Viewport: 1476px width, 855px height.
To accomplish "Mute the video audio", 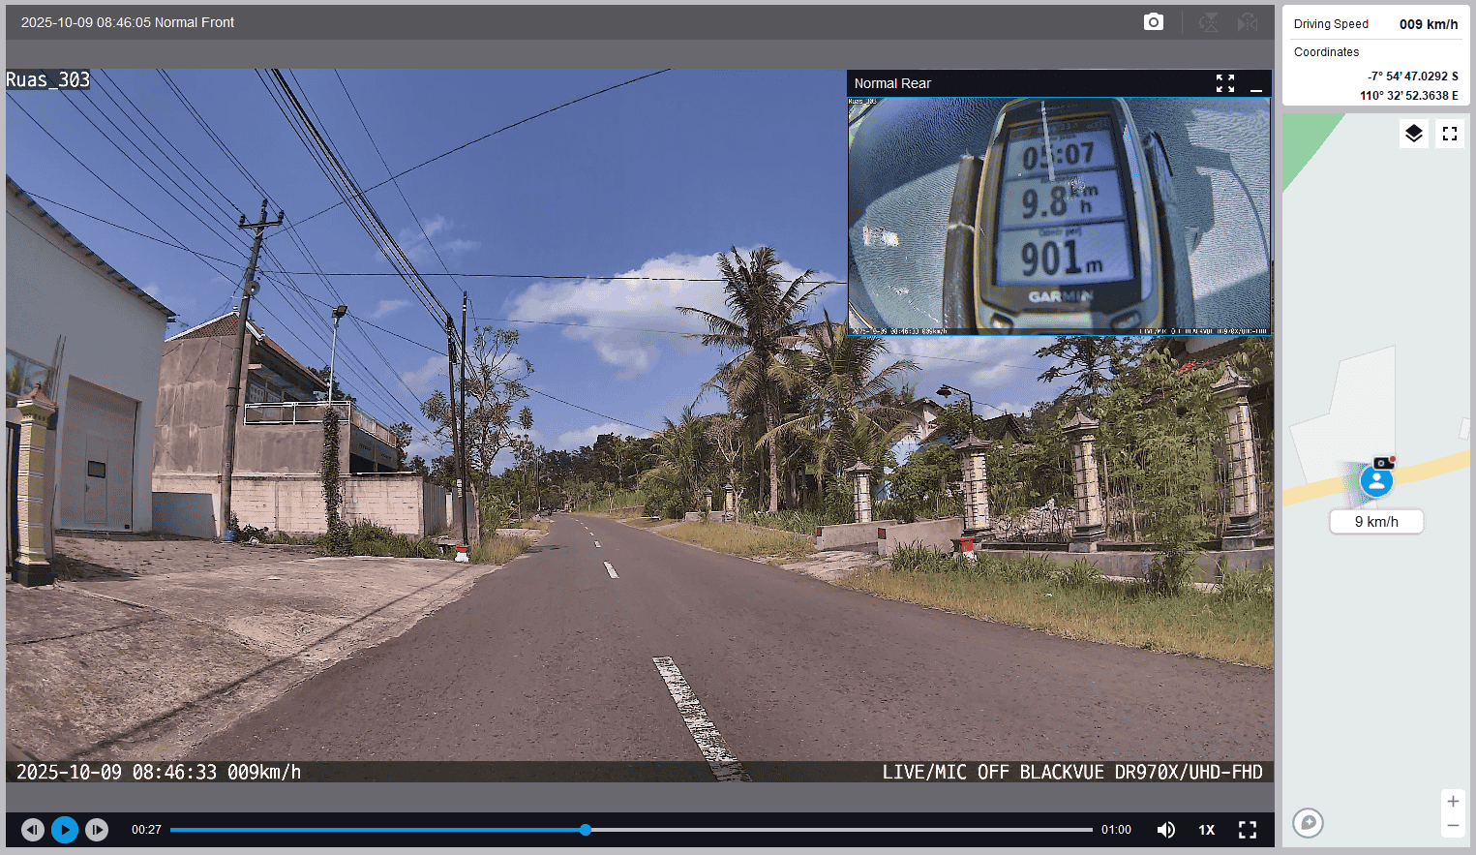I will [1166, 830].
